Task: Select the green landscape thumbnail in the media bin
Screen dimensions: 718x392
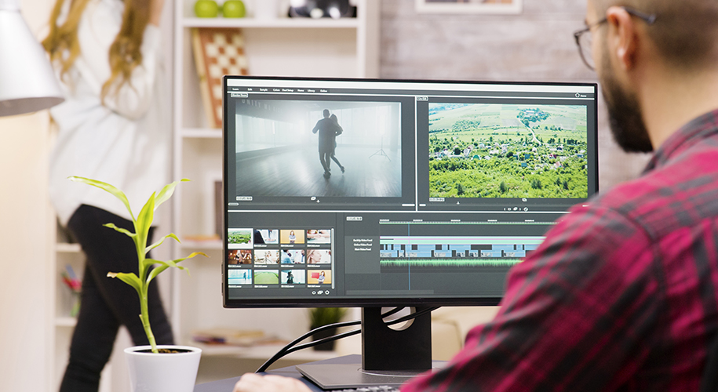Action: point(240,237)
